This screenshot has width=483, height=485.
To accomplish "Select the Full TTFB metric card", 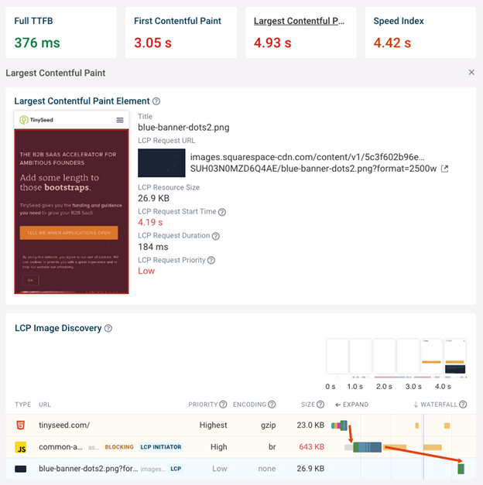I will pos(61,32).
